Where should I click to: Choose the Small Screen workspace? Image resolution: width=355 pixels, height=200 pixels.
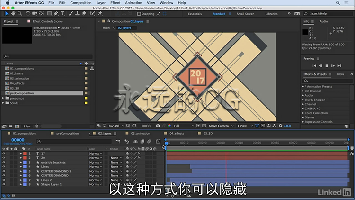[x=245, y=14]
